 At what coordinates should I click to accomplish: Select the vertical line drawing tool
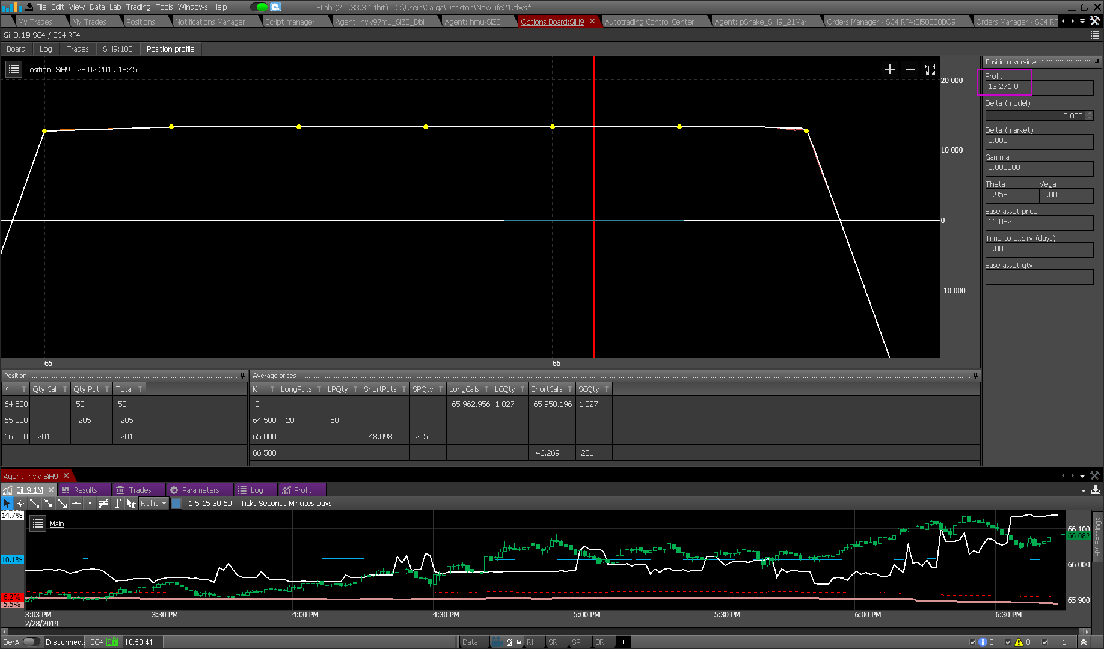[90, 504]
